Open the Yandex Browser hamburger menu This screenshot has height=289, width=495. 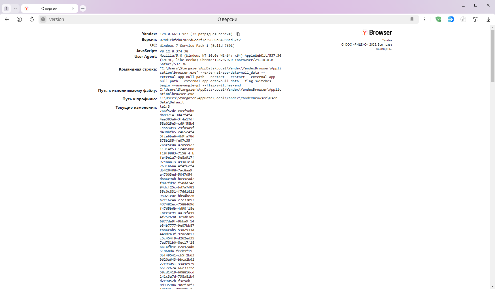click(451, 5)
